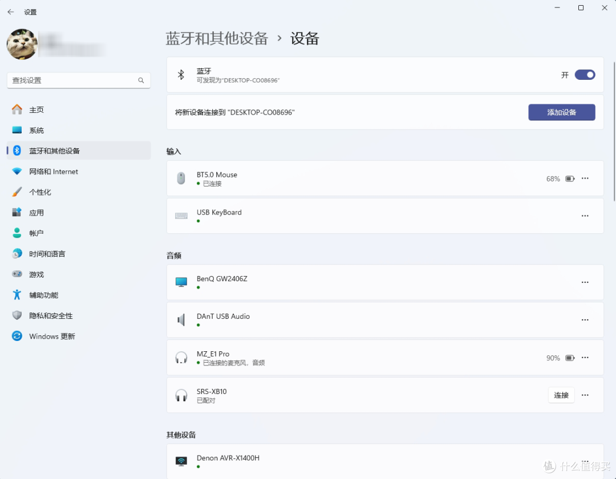Open more options for USB KeyBoard
This screenshot has height=479, width=616.
[x=585, y=216]
